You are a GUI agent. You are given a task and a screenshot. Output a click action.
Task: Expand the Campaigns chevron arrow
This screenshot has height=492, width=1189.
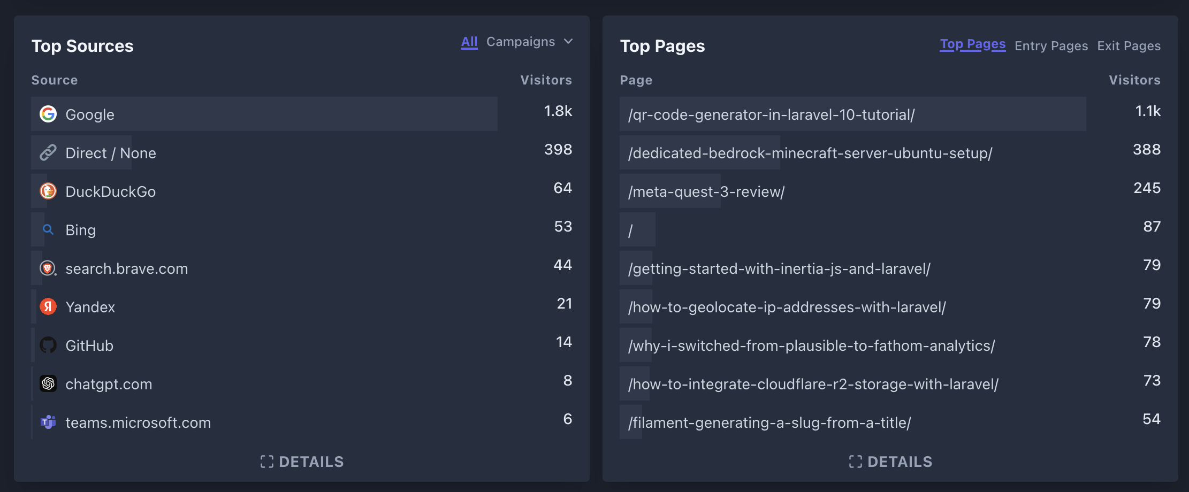tap(568, 41)
